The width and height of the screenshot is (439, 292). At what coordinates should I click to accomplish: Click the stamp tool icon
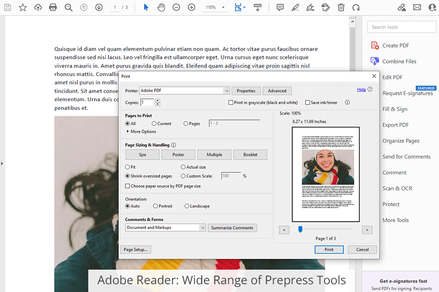326,7
